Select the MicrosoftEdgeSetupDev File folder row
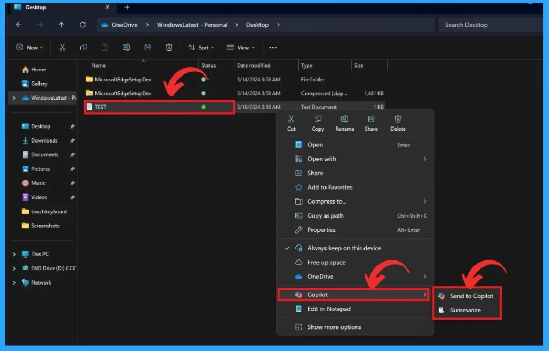Screen dimensions: 549x351 coord(235,79)
